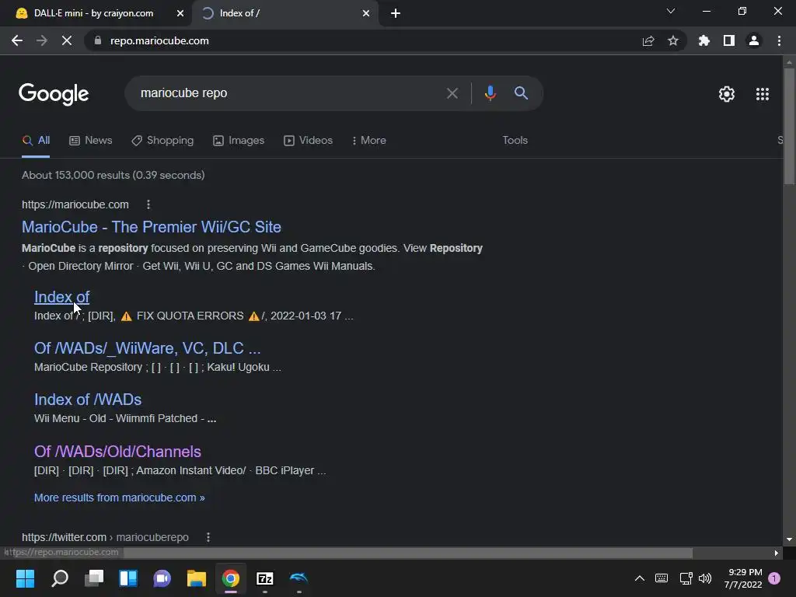This screenshot has height=597, width=796.
Task: Open Chrome's three-dot menu
Action: (x=779, y=40)
